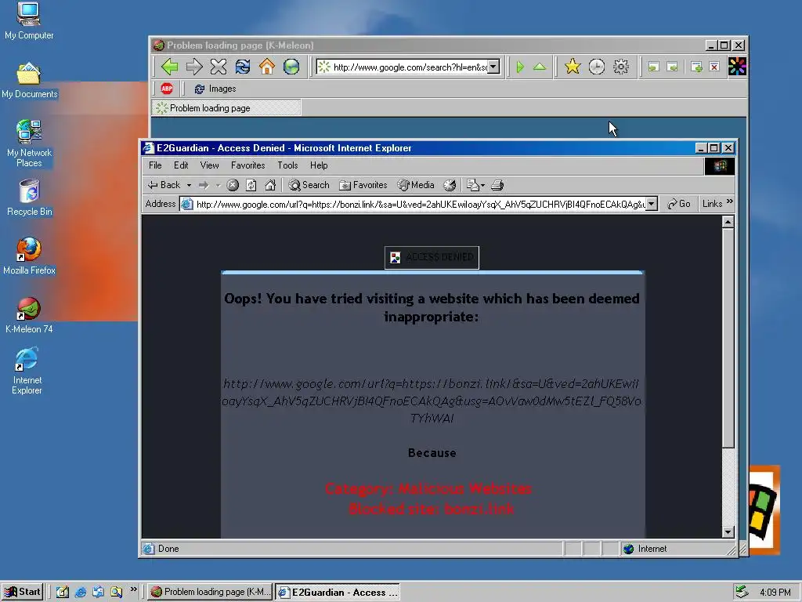Click the IE History icon
This screenshot has width=802, height=602.
click(x=450, y=185)
